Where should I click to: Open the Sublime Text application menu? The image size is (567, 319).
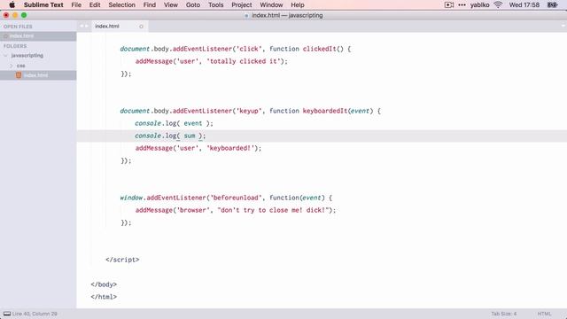[x=43, y=4]
